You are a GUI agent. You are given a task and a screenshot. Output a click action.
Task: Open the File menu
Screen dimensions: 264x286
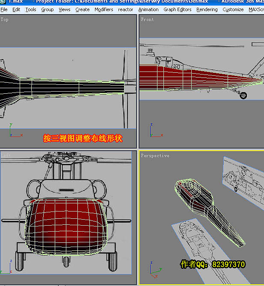(4, 9)
